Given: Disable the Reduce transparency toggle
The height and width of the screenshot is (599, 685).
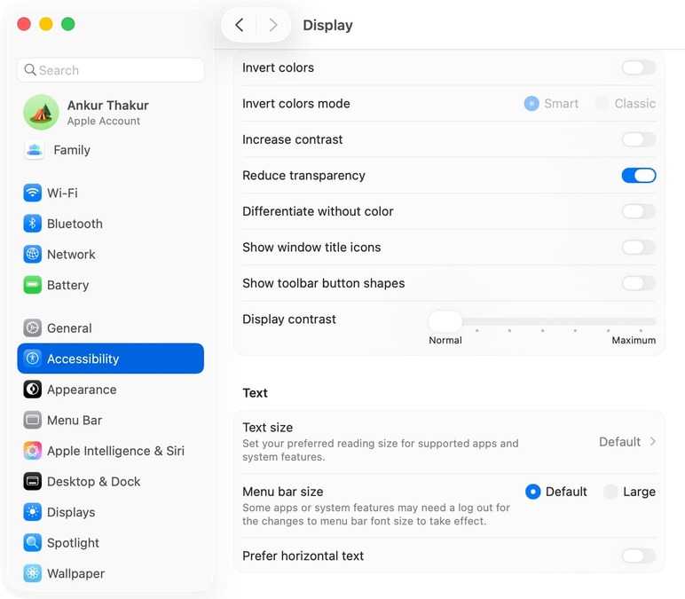Looking at the screenshot, I should click(638, 176).
